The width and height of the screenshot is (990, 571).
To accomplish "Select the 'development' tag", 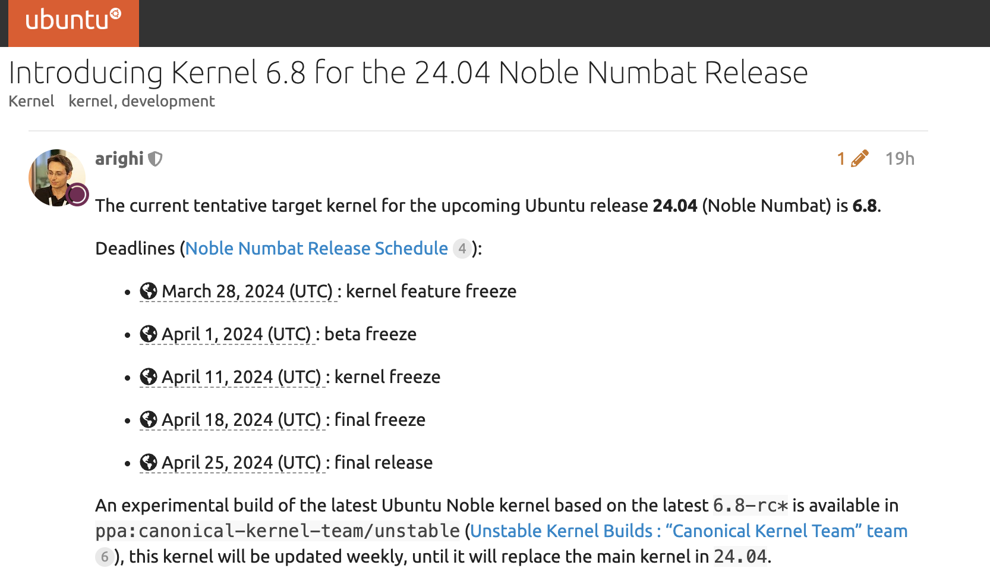I will 168,101.
